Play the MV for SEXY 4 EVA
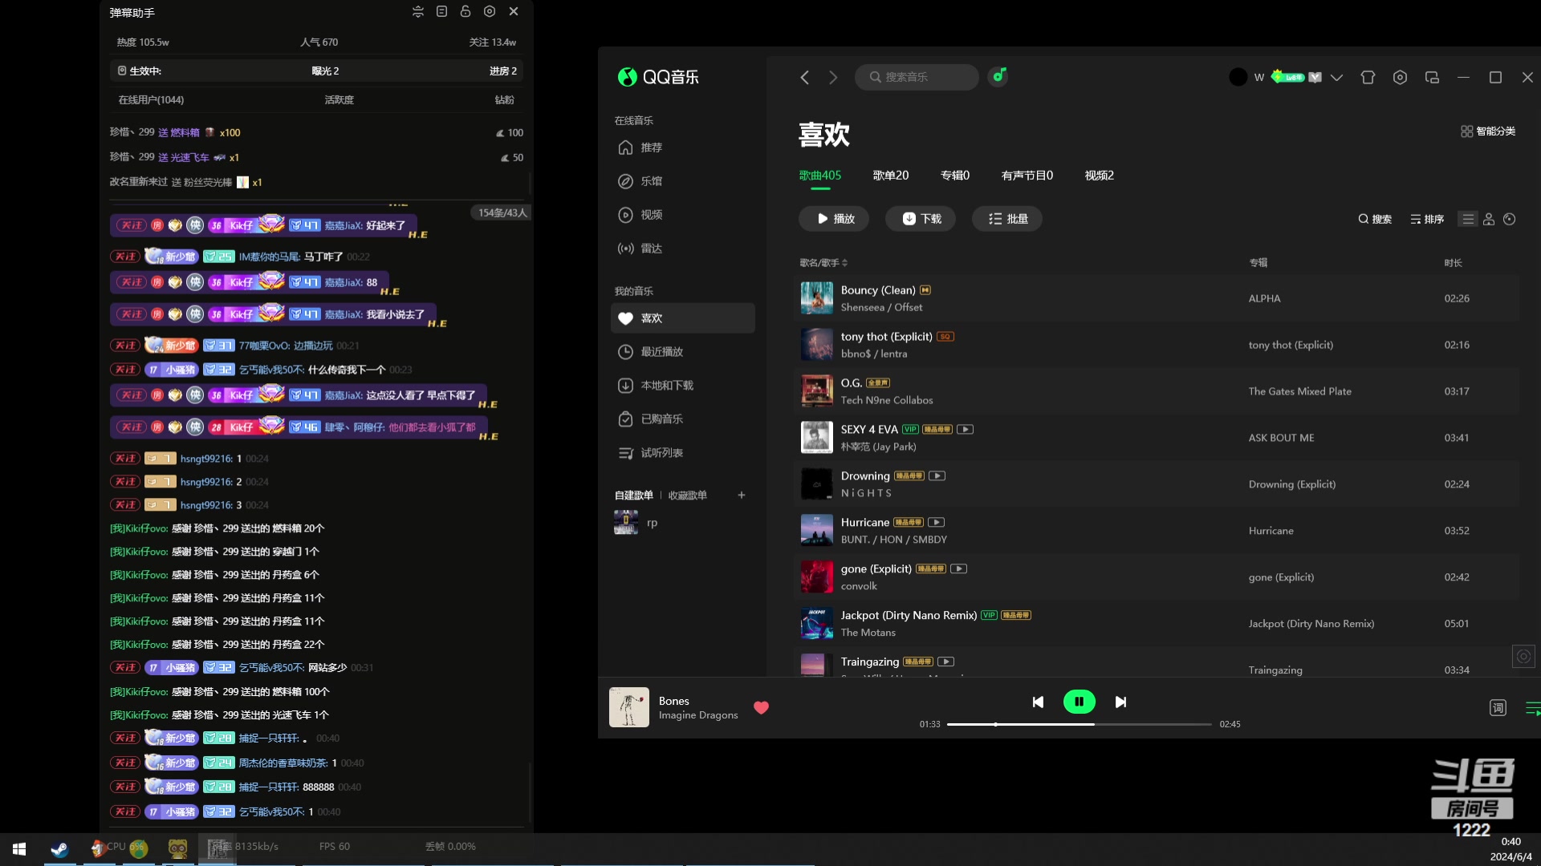Viewport: 1541px width, 866px height. tap(966, 430)
